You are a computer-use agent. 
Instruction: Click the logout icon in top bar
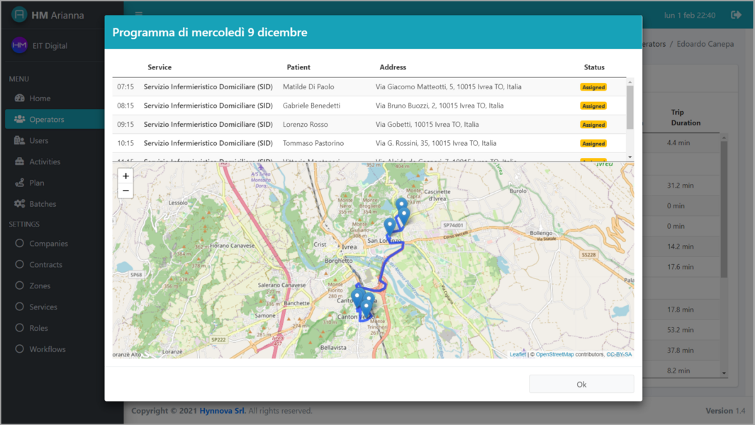(x=736, y=15)
